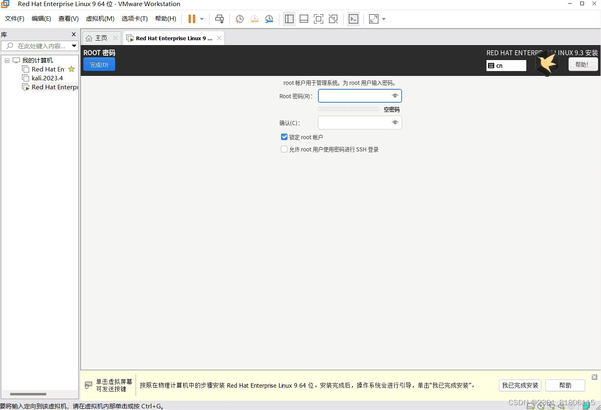Click the 我已完成安装 button
601x410 pixels.
(520, 385)
